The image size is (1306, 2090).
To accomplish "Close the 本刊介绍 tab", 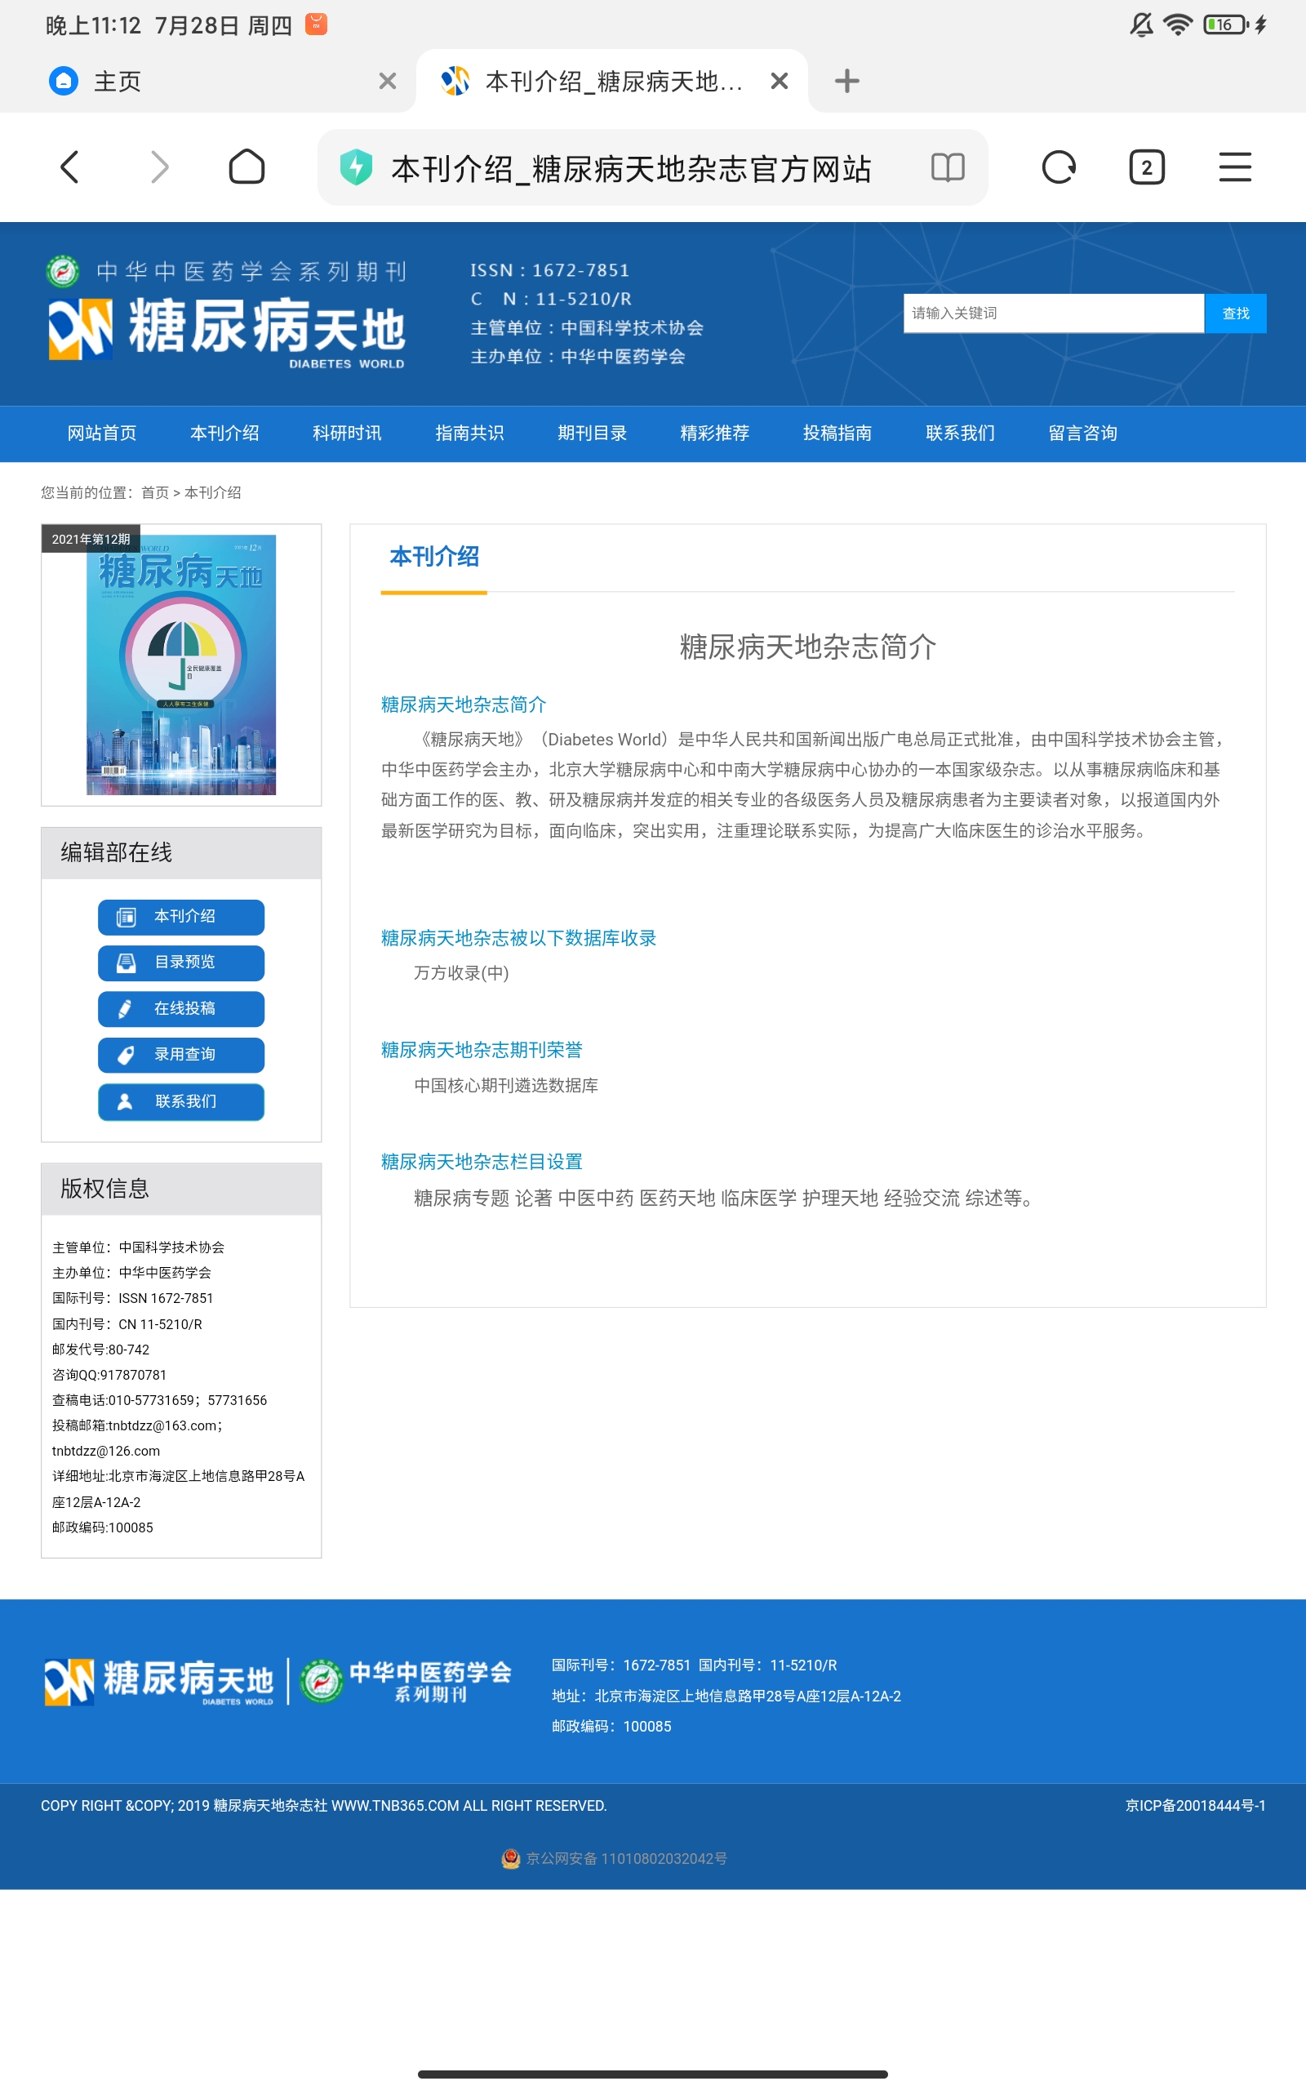I will [779, 81].
